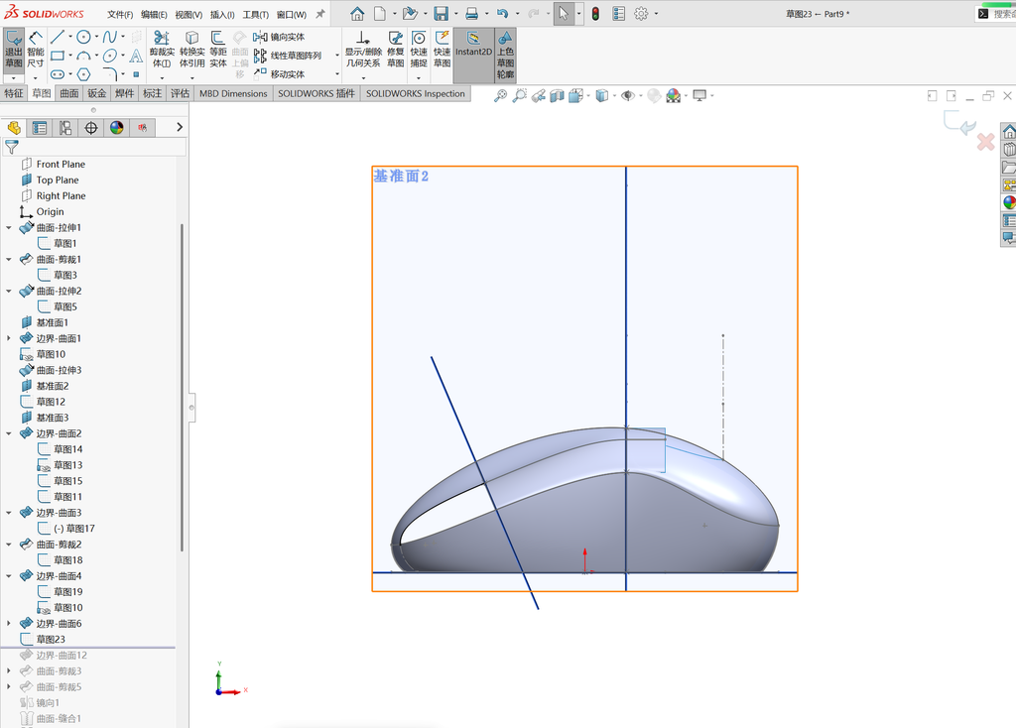Click the 剪裁实体 Trim Entities tool
Image resolution: width=1016 pixels, height=728 pixels.
click(x=162, y=50)
